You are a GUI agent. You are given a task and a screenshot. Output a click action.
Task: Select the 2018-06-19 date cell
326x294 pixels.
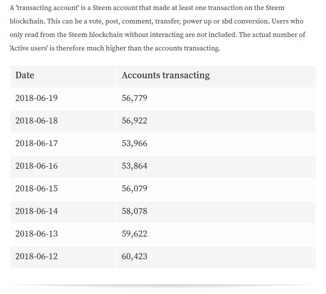63,99
